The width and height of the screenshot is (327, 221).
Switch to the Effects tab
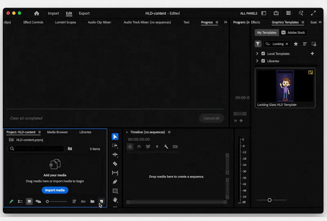coord(256,22)
